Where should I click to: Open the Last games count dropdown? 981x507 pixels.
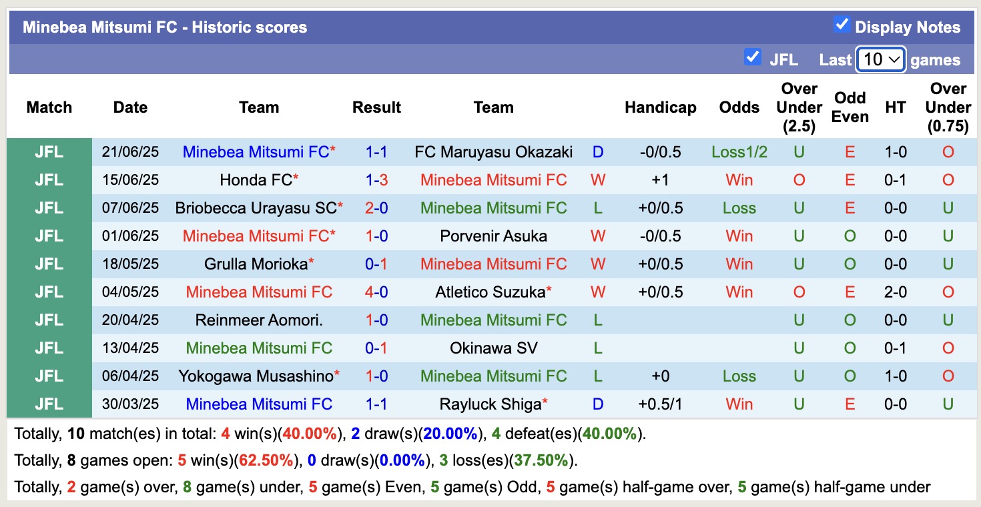pos(881,59)
